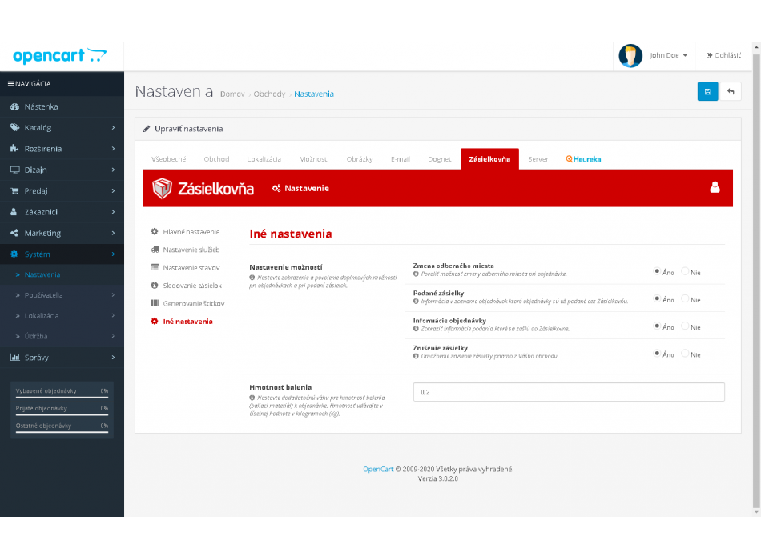
Task: Click the Nástenka dashboard icon
Action: click(x=14, y=106)
